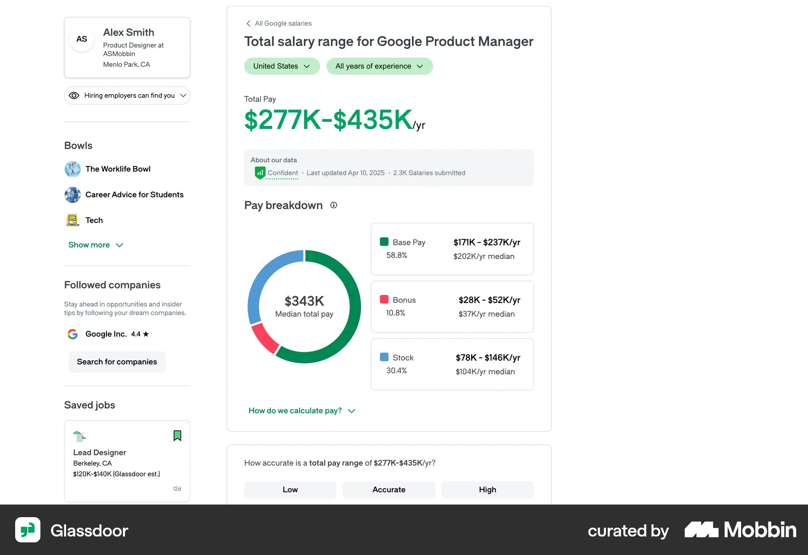Open the United States filter dropdown
The width and height of the screenshot is (808, 555).
282,66
